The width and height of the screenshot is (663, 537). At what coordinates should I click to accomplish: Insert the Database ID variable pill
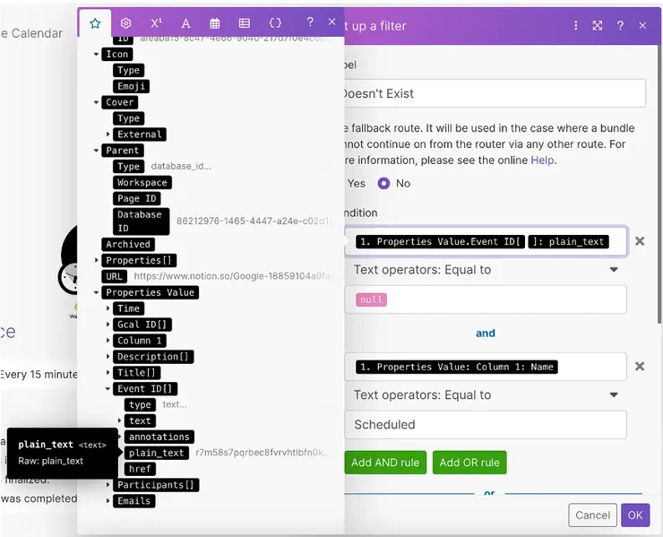coord(142,221)
